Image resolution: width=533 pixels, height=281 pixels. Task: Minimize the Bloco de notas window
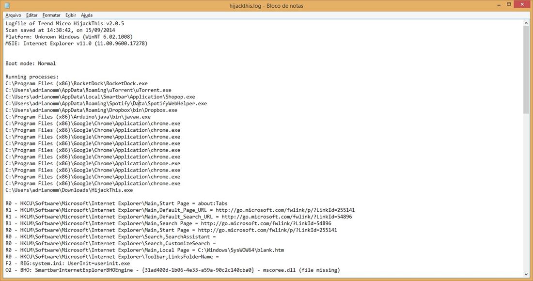tap(499, 5)
